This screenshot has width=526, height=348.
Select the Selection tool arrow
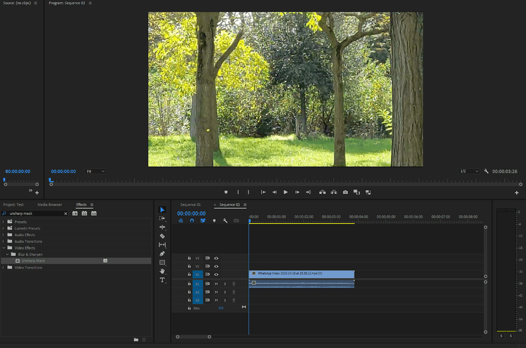(x=162, y=210)
